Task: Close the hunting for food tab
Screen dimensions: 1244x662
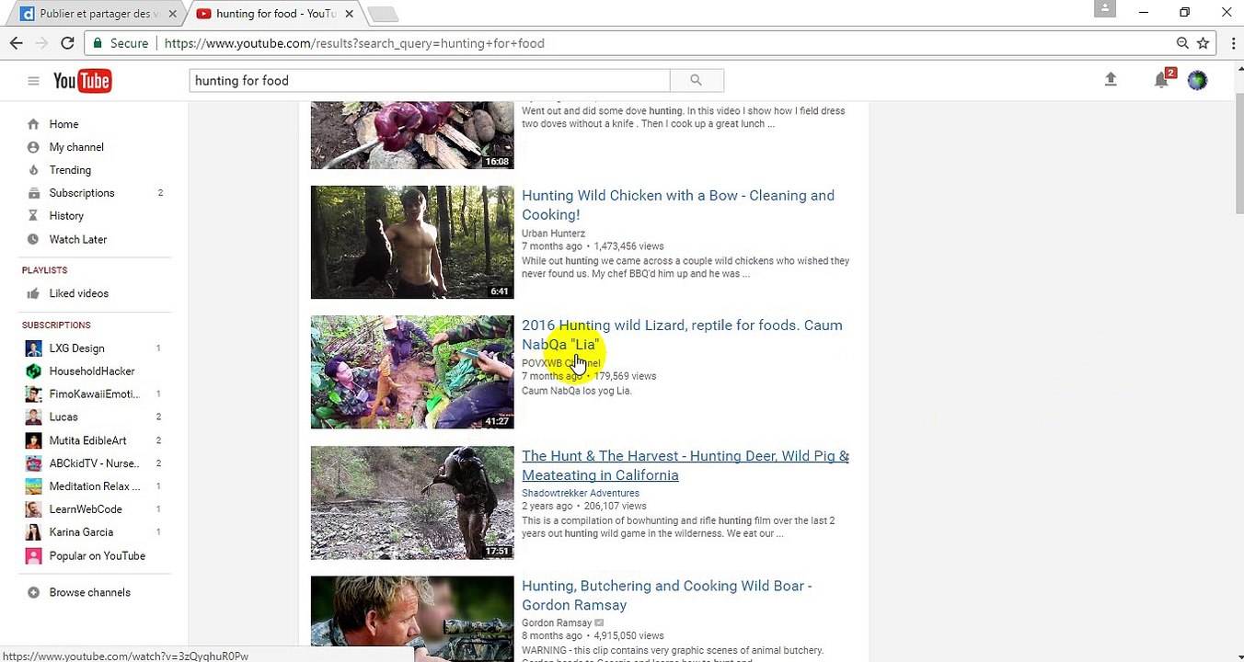Action: click(349, 14)
